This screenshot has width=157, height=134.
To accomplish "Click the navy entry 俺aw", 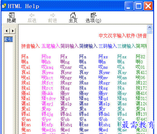I will tap(84, 130).
